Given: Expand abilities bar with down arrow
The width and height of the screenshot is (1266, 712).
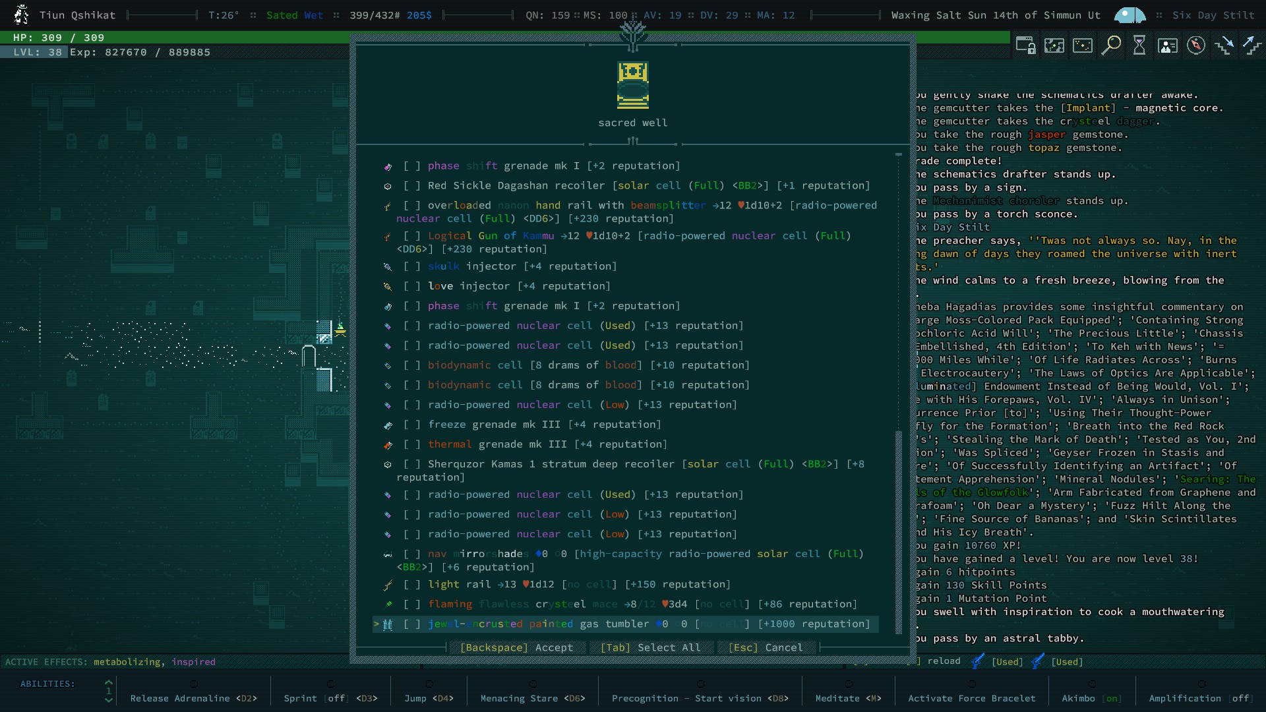Looking at the screenshot, I should (109, 701).
